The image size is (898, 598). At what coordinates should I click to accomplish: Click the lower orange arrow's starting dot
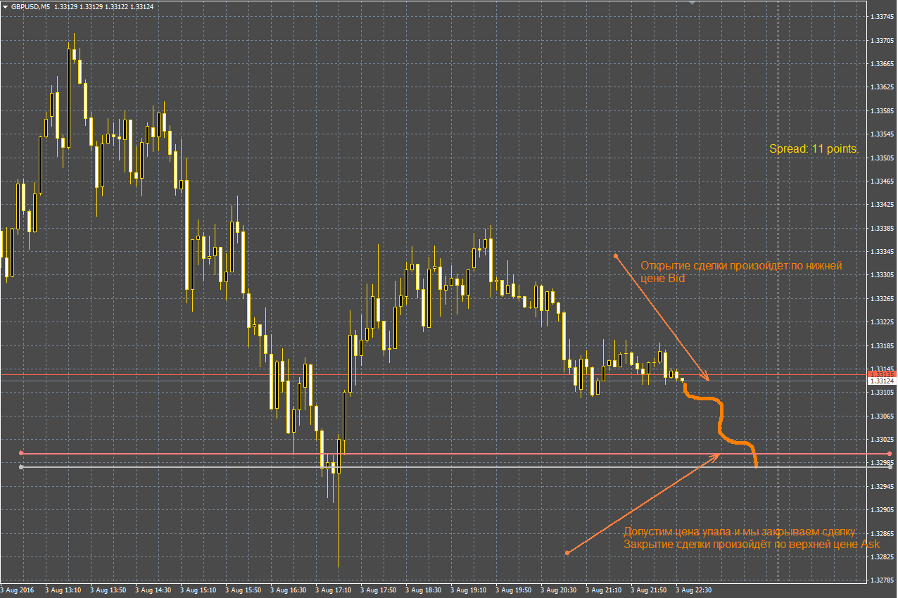click(x=567, y=553)
